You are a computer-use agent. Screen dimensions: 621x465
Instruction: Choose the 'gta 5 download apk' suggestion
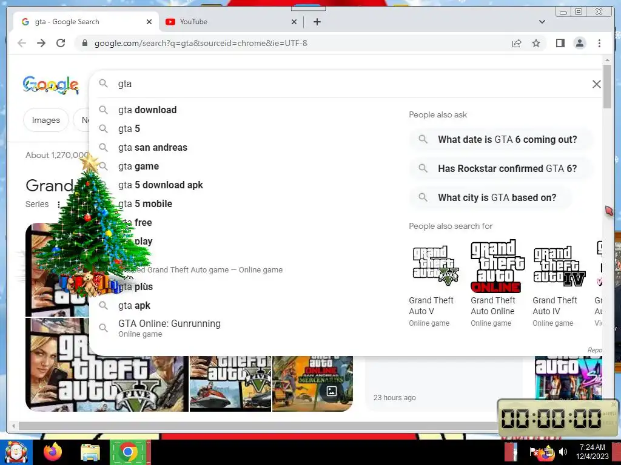point(160,185)
